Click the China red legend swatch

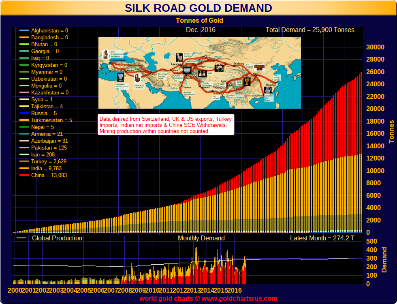[24, 175]
